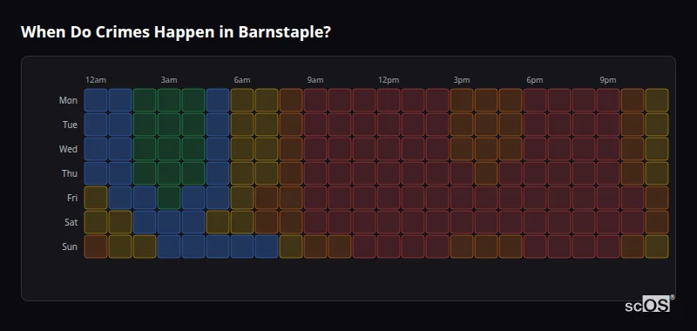The height and width of the screenshot is (331, 697).
Task: Click the Monday 3am green cell
Action: tap(169, 100)
